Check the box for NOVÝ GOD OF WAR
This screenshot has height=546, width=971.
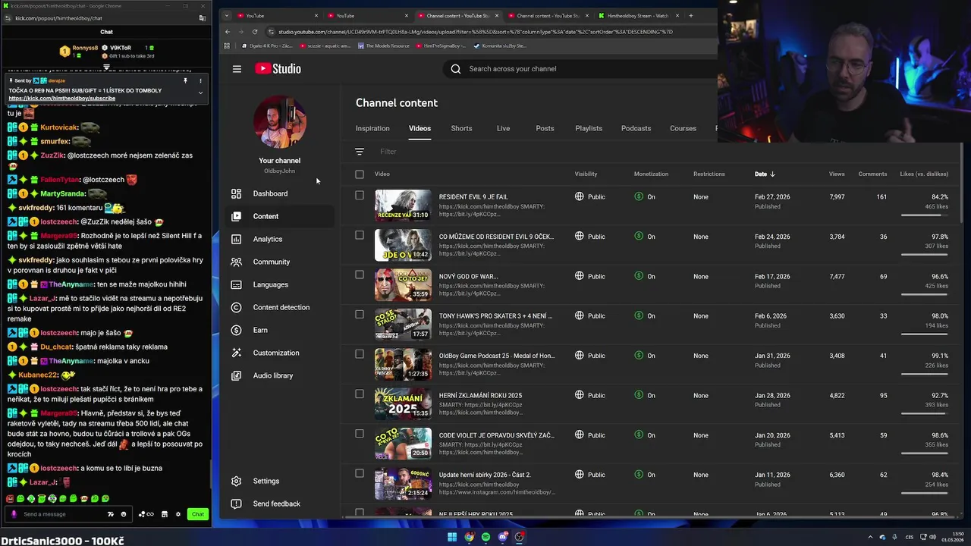(360, 275)
